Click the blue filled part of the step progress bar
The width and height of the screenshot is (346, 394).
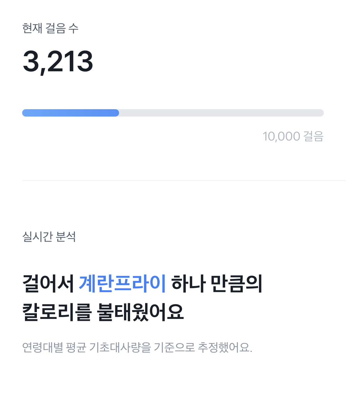click(70, 113)
